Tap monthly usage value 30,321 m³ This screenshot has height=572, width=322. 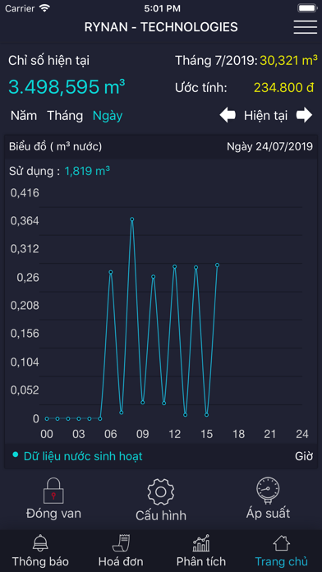click(x=288, y=61)
